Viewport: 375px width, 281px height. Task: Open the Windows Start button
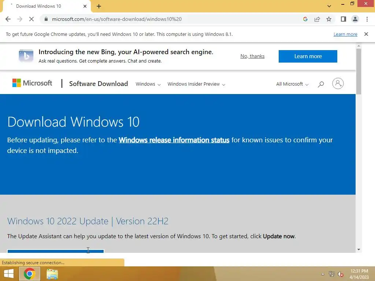point(9,274)
